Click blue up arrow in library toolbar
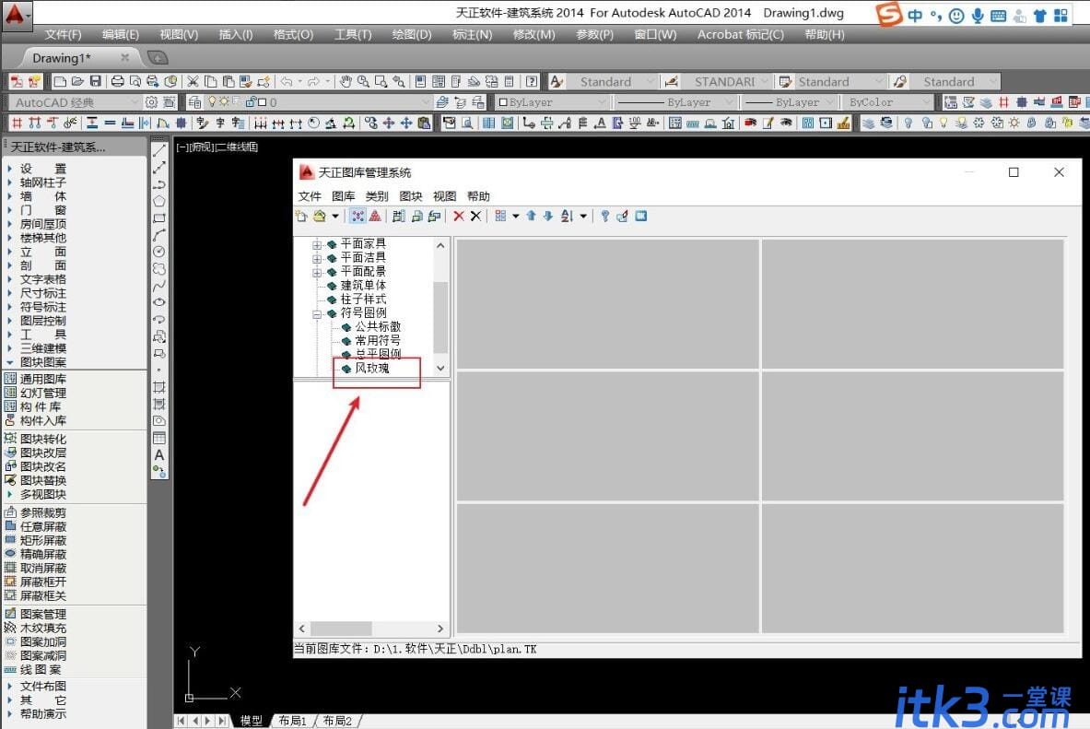 531,217
